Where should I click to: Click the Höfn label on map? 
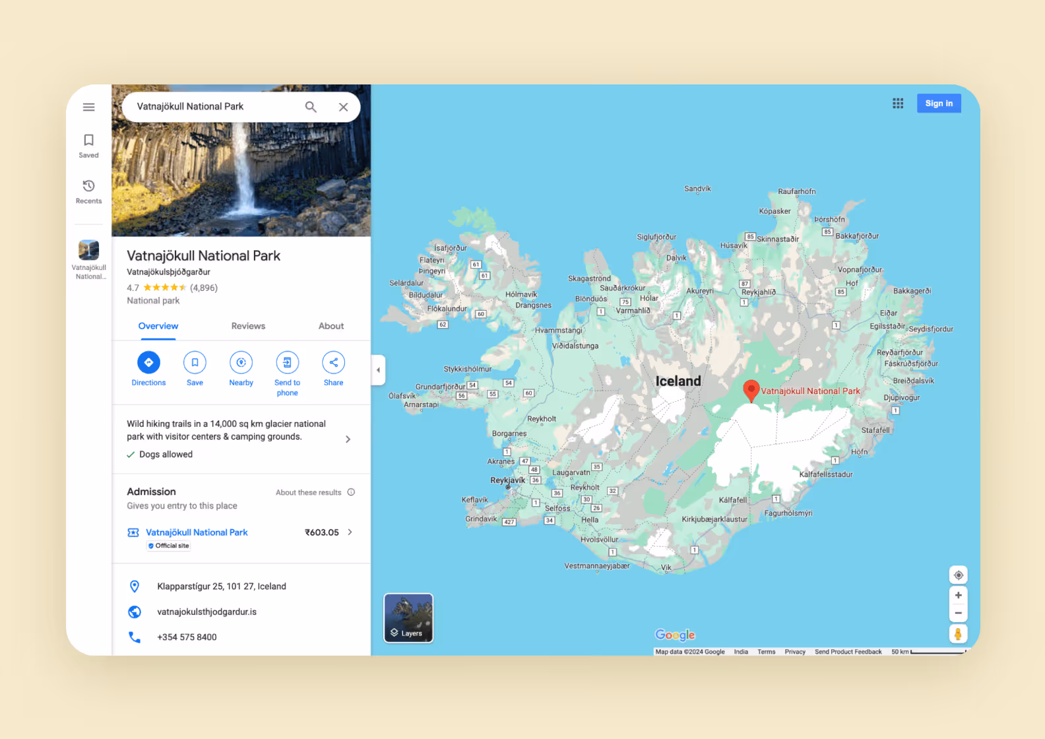click(x=860, y=452)
